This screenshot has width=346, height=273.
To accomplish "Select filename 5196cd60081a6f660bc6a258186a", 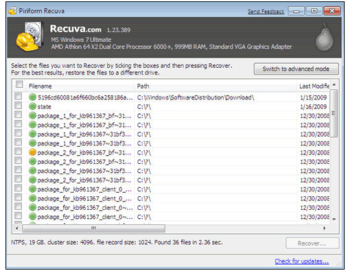I will [x=85, y=97].
